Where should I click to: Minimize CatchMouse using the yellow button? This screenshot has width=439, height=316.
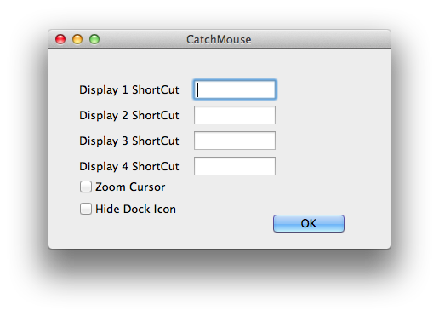pyautogui.click(x=77, y=39)
